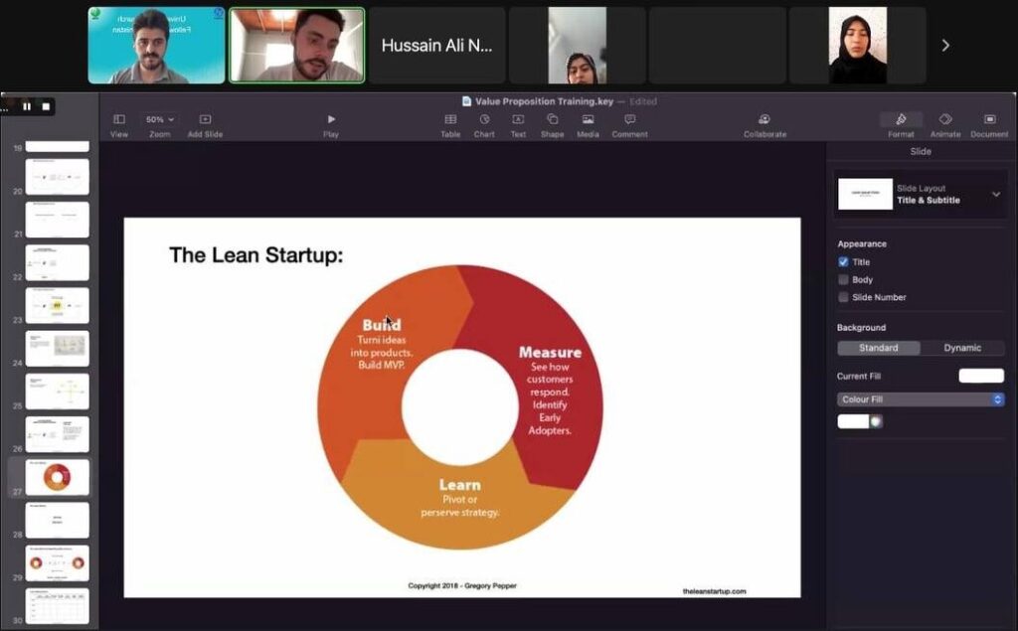Select slide 20 thumbnail

[x=57, y=177]
